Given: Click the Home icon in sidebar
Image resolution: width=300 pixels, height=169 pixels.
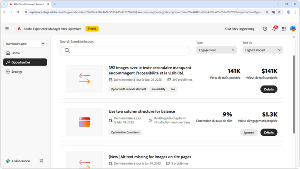Looking at the screenshot, I should click(8, 53).
